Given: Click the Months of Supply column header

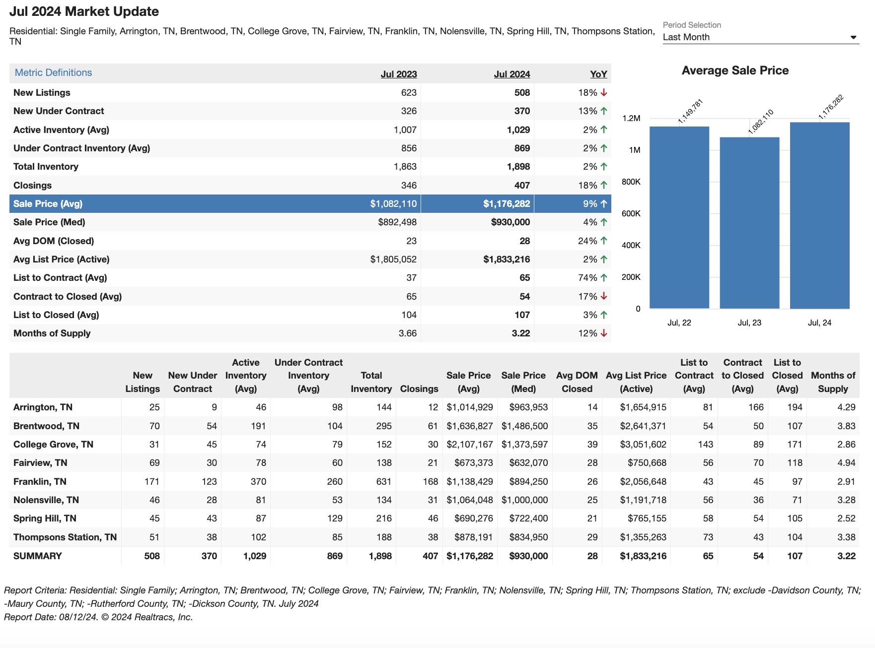Looking at the screenshot, I should 833,382.
